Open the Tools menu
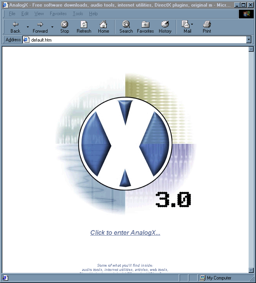This screenshot has height=283, width=256. 78,14
